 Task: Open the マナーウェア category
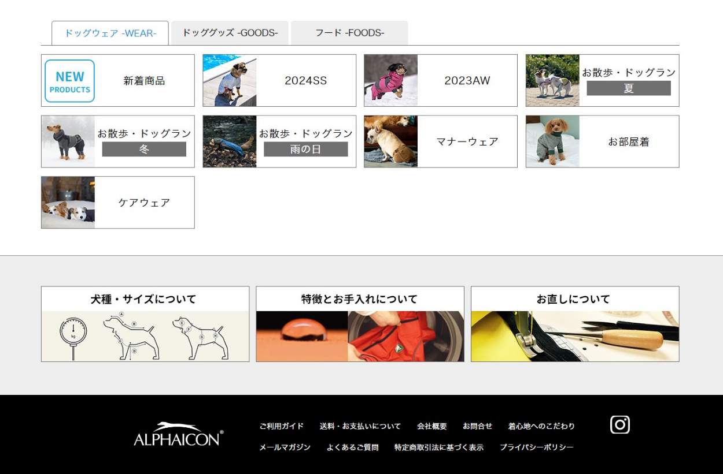[441, 141]
